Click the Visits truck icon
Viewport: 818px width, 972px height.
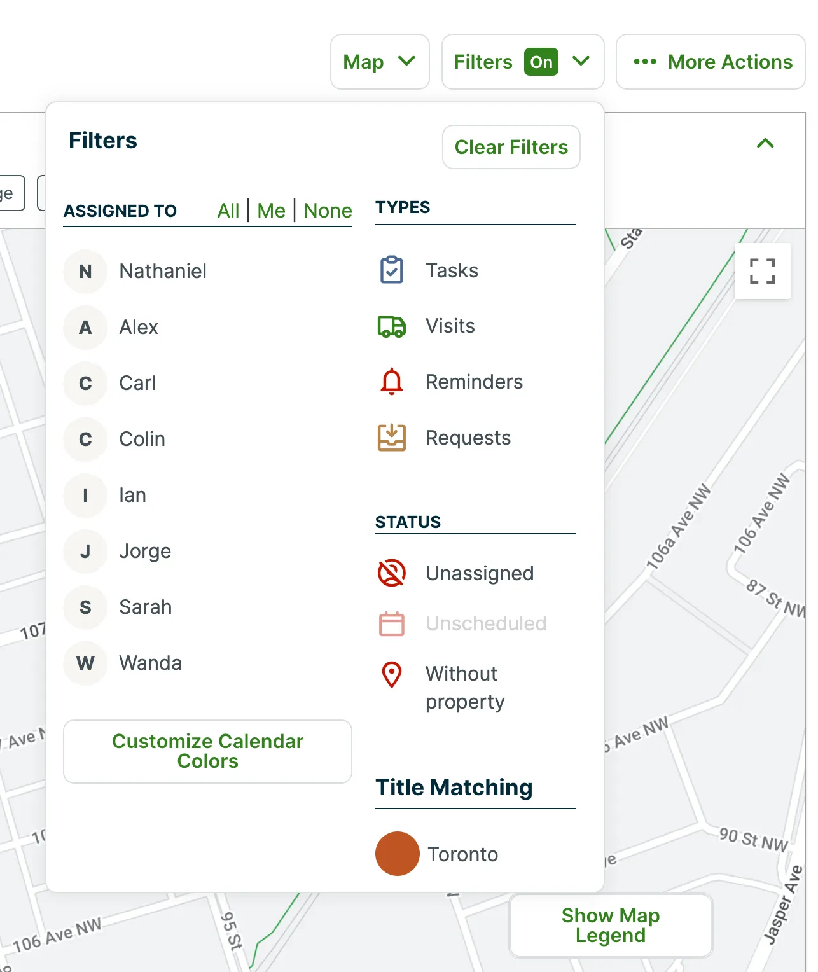point(392,326)
